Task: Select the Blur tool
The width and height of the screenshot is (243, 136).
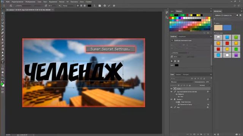Action: (x=3, y=53)
